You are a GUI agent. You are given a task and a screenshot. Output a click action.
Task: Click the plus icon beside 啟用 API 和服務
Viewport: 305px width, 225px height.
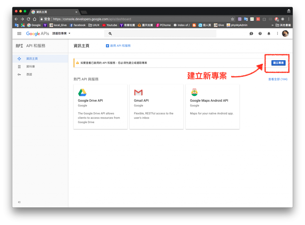coord(107,46)
